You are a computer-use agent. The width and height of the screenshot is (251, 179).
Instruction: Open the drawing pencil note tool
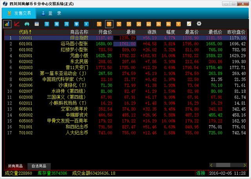coord(189,24)
